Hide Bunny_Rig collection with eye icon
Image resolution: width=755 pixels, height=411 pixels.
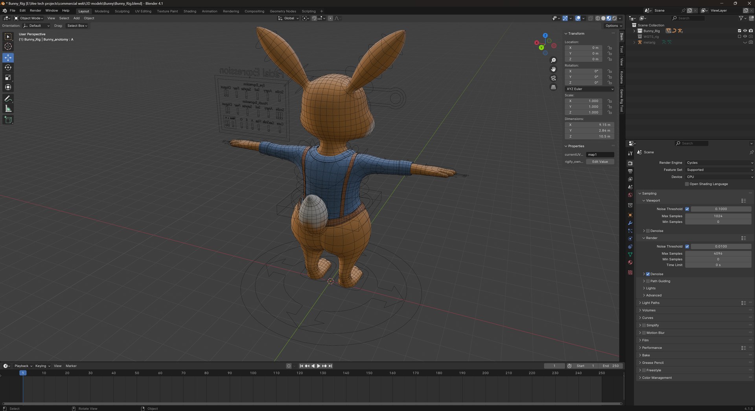tap(745, 31)
